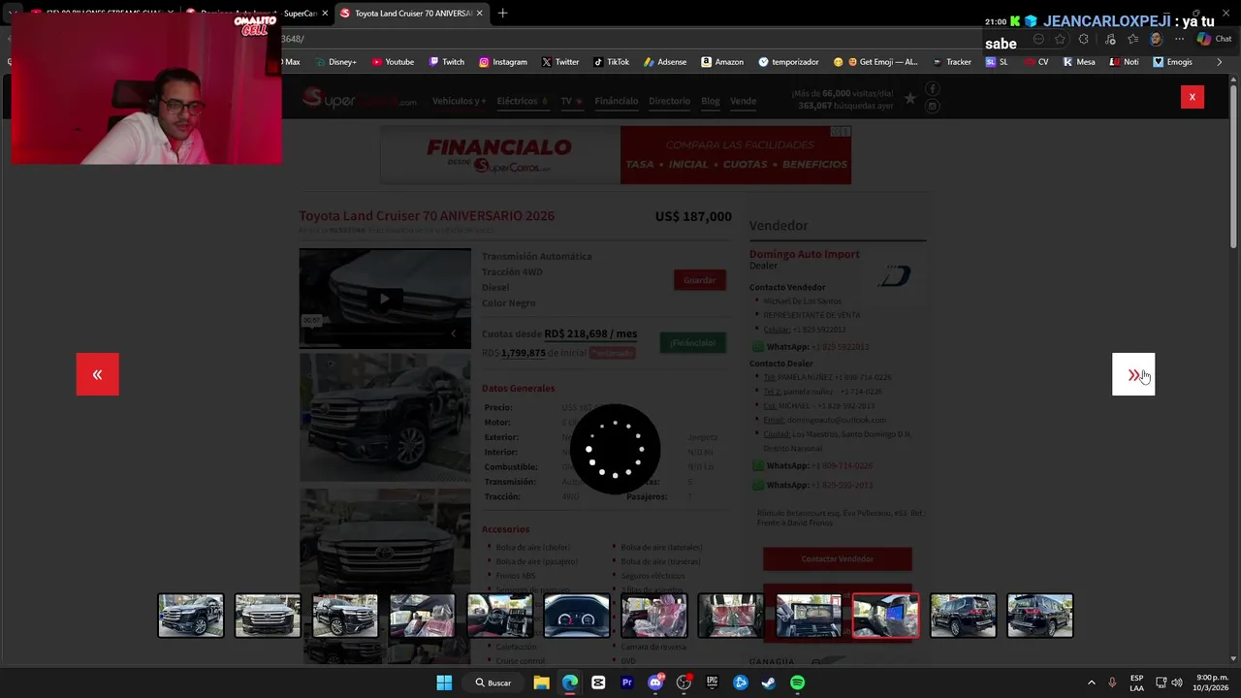The height and width of the screenshot is (698, 1241).
Task: Open the Mesa bookmark
Action: [x=1079, y=62]
